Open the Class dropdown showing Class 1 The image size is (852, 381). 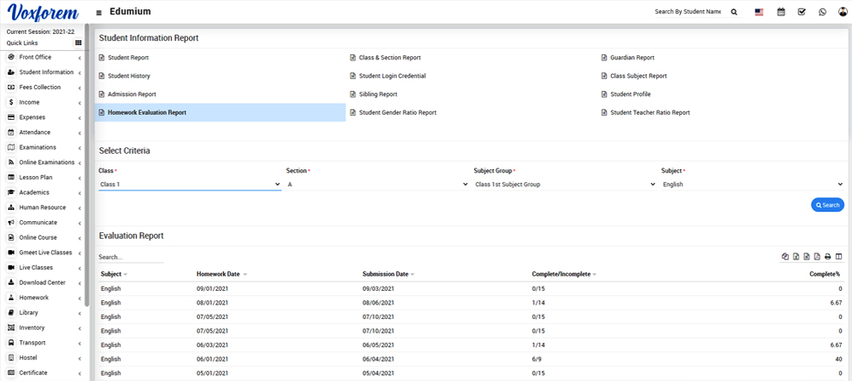190,185
